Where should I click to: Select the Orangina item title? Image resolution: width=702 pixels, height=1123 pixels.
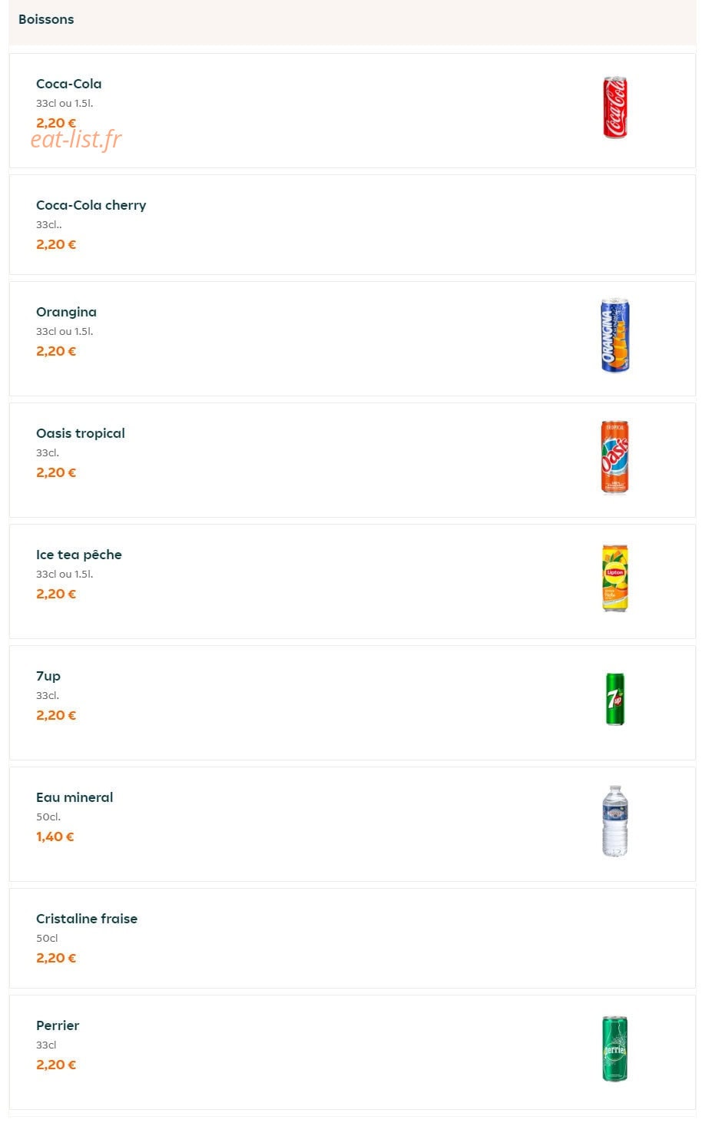(x=66, y=312)
